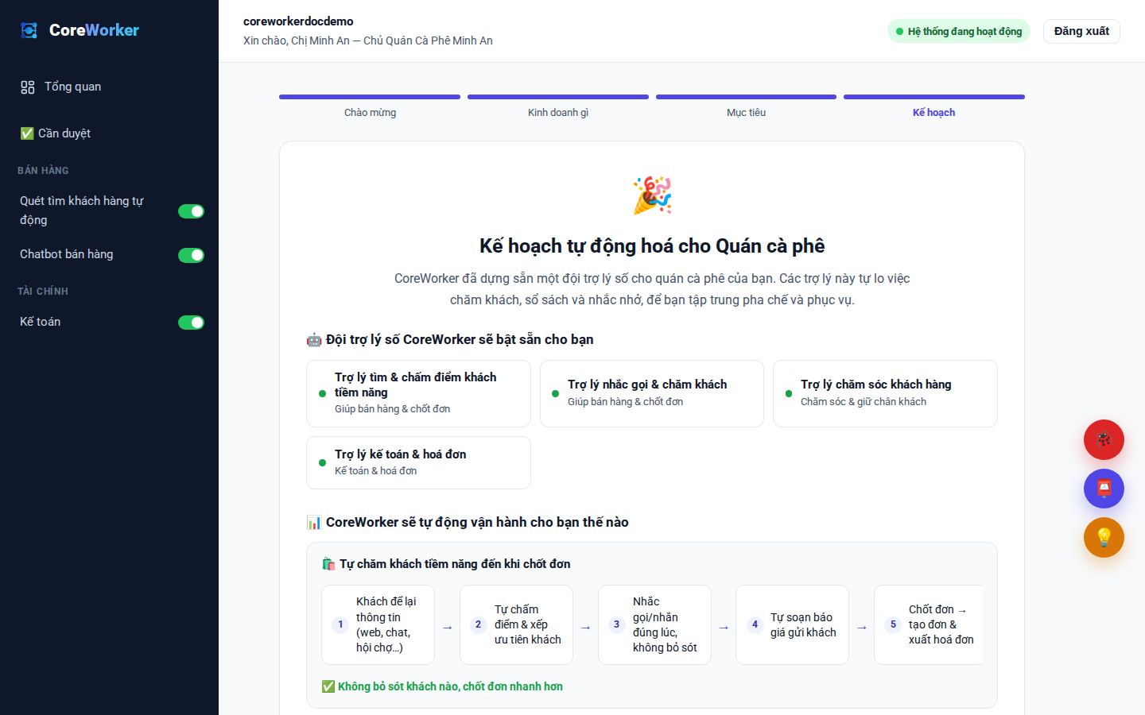Click the robot icon beside Đội trợ lý số
Viewport: 1145px width, 715px height.
pyautogui.click(x=314, y=340)
